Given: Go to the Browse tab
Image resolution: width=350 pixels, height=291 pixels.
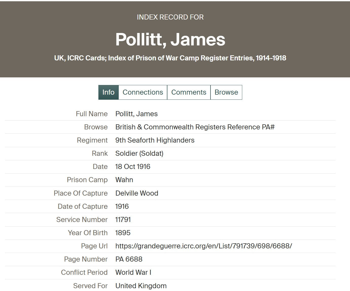Looking at the screenshot, I should click(x=226, y=92).
